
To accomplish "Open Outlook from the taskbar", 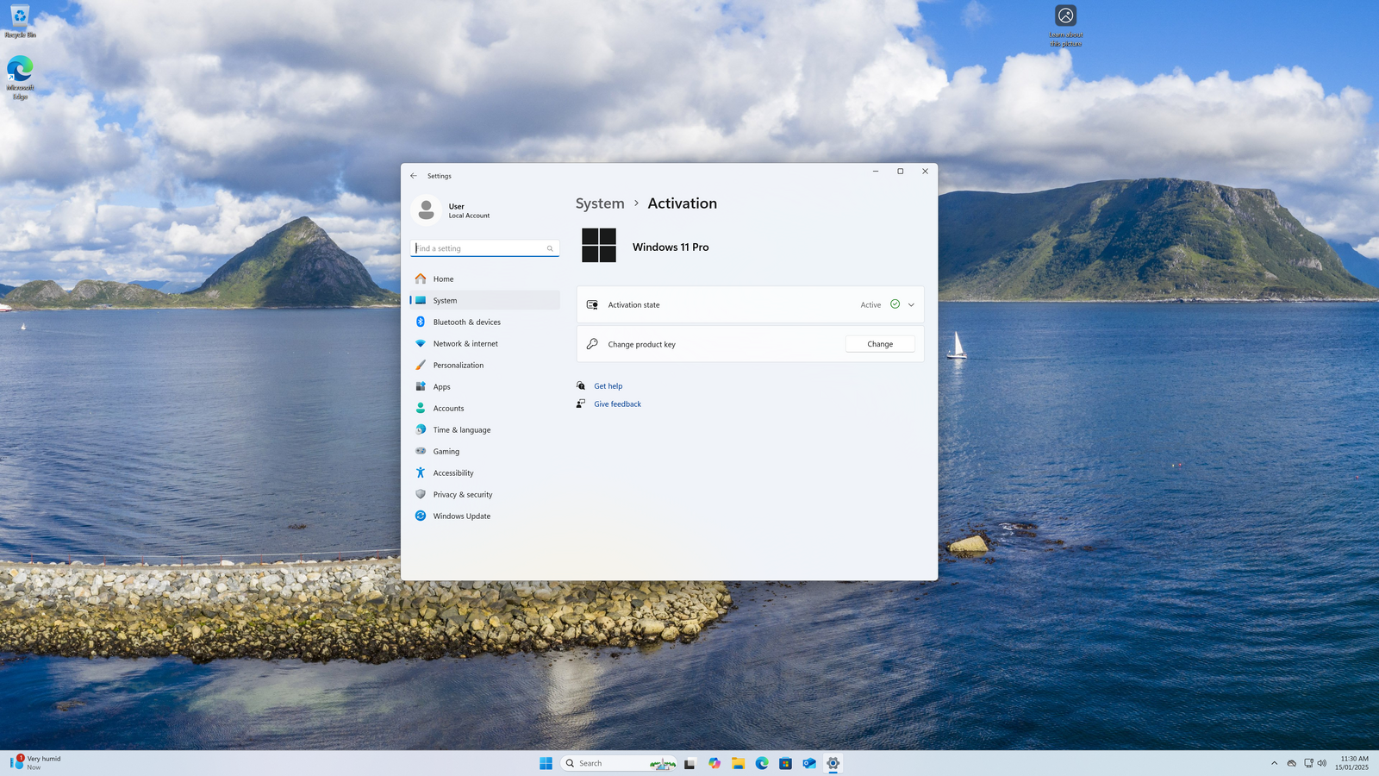I will (x=809, y=763).
